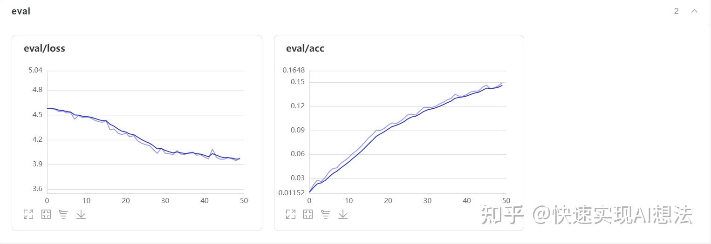Expand the eval/acc chart to fullscreen
The height and width of the screenshot is (244, 711).
click(291, 214)
